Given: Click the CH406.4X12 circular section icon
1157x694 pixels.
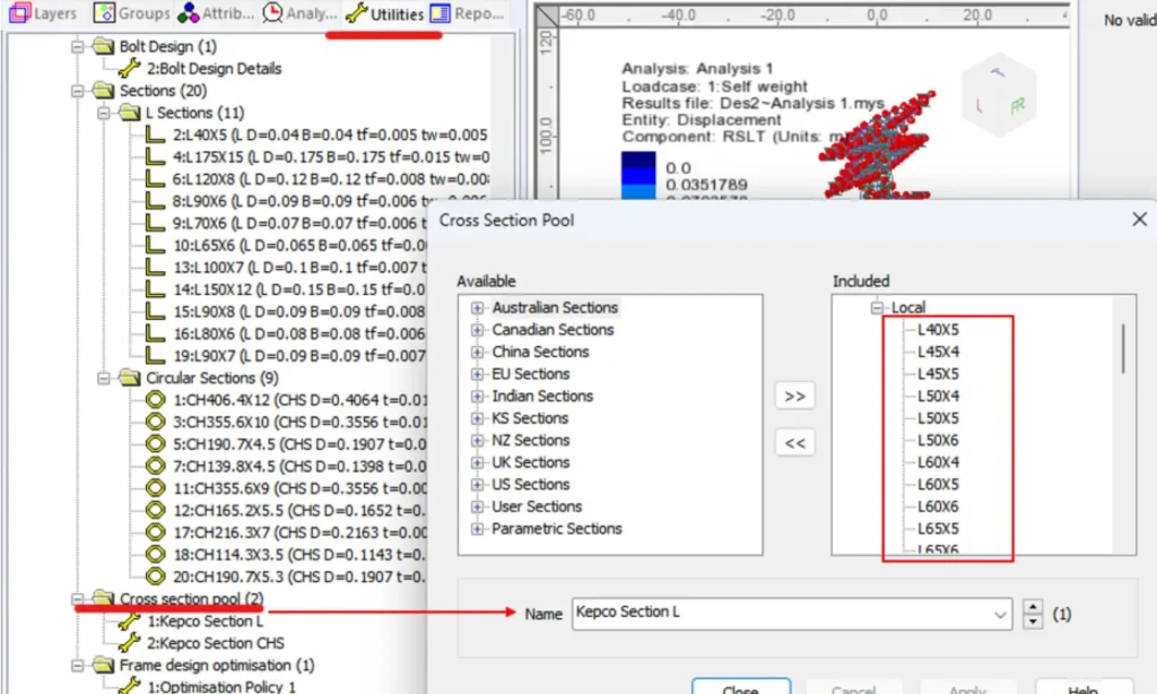Looking at the screenshot, I should point(154,400).
